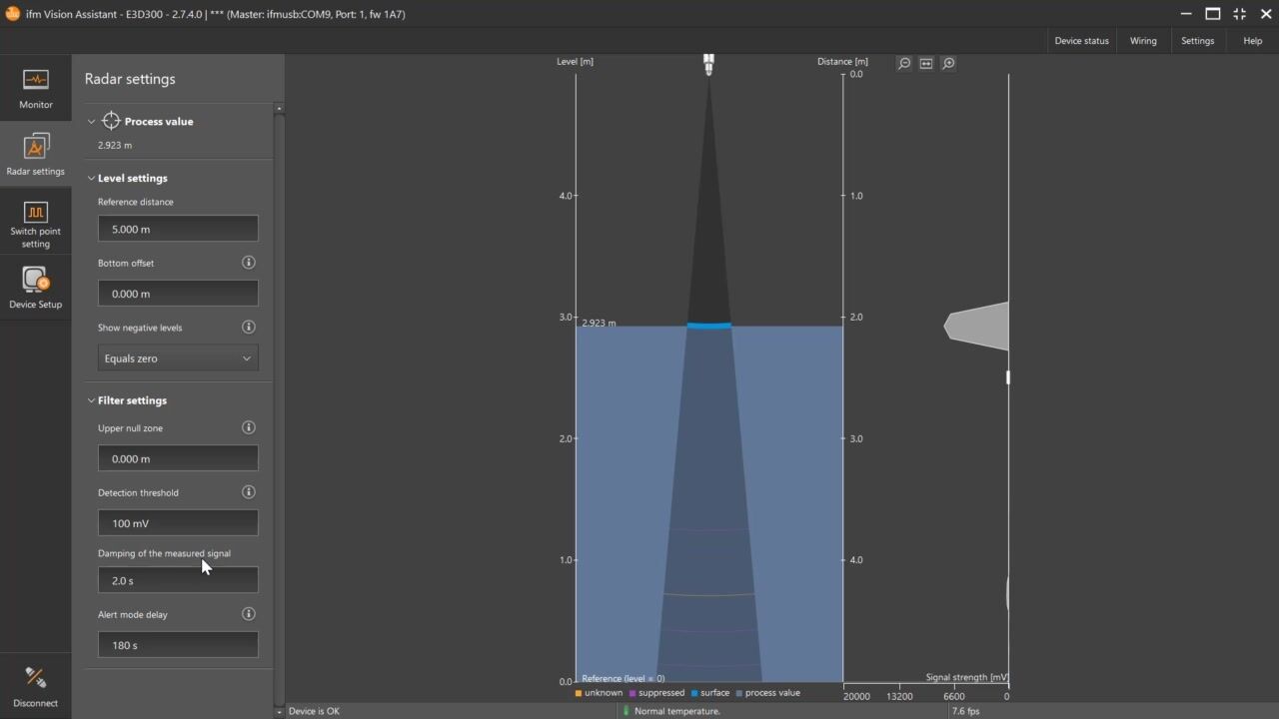Select the Radar settings sidebar icon
The width and height of the screenshot is (1279, 719).
tap(36, 155)
